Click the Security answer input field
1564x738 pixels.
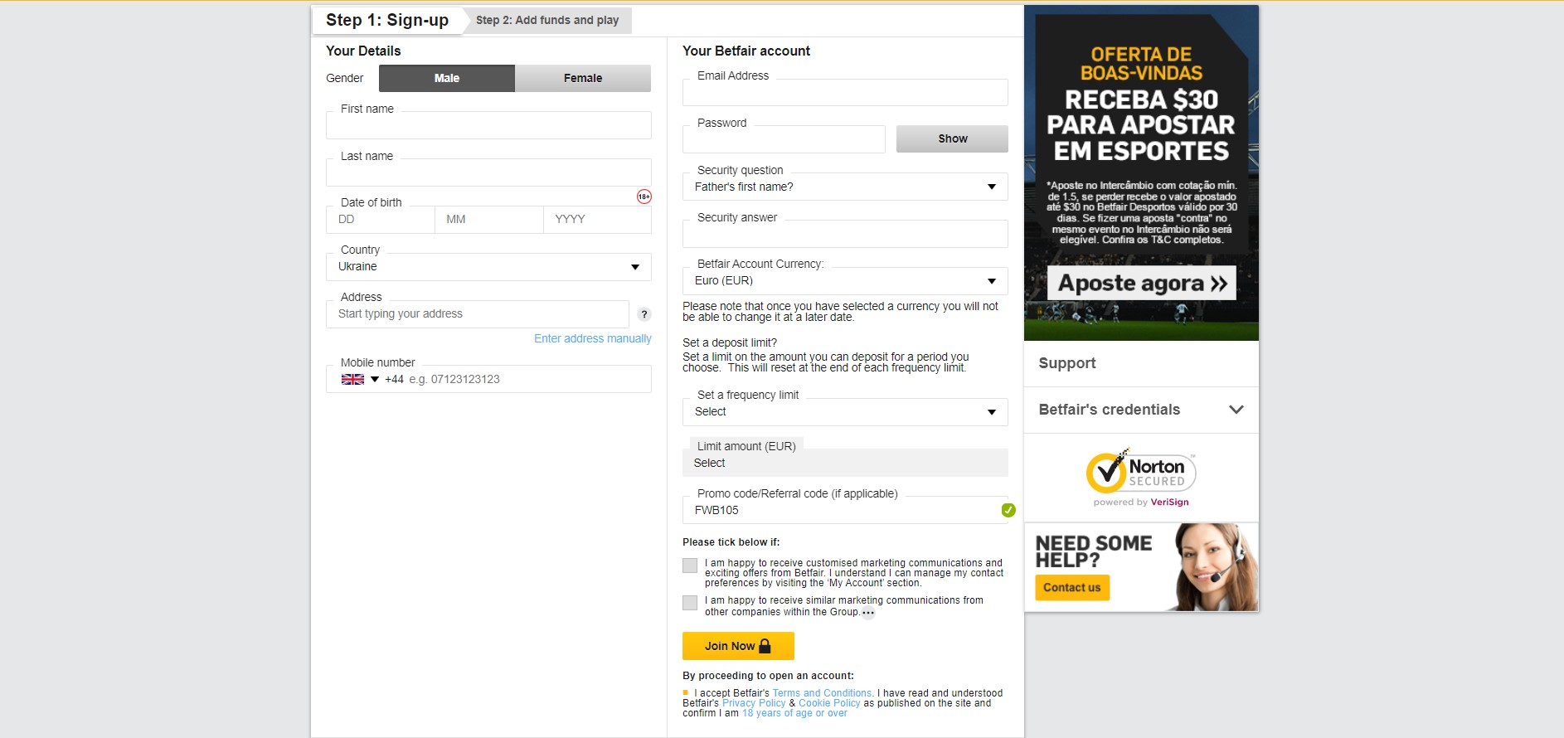click(x=845, y=234)
